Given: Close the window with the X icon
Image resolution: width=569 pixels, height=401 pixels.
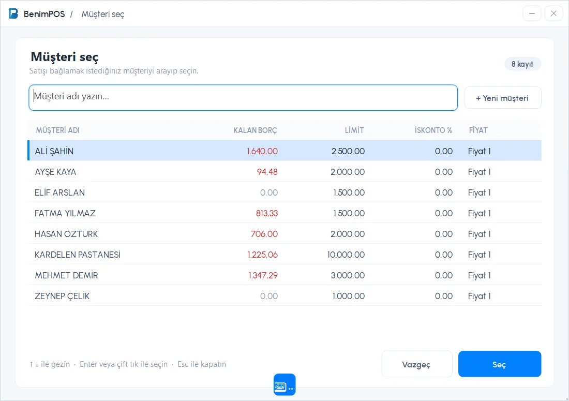Looking at the screenshot, I should [x=554, y=14].
